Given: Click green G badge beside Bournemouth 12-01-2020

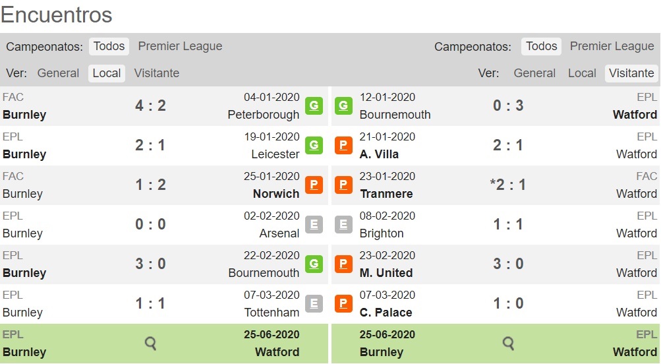Looking at the screenshot, I should (343, 106).
